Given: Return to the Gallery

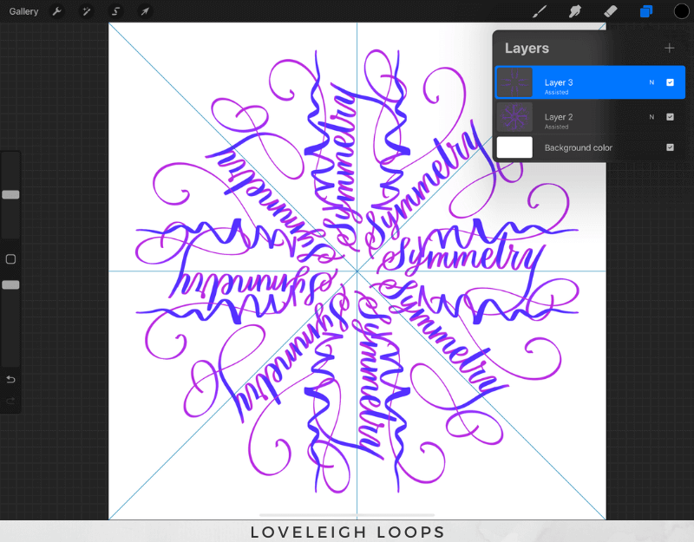Looking at the screenshot, I should (x=23, y=11).
